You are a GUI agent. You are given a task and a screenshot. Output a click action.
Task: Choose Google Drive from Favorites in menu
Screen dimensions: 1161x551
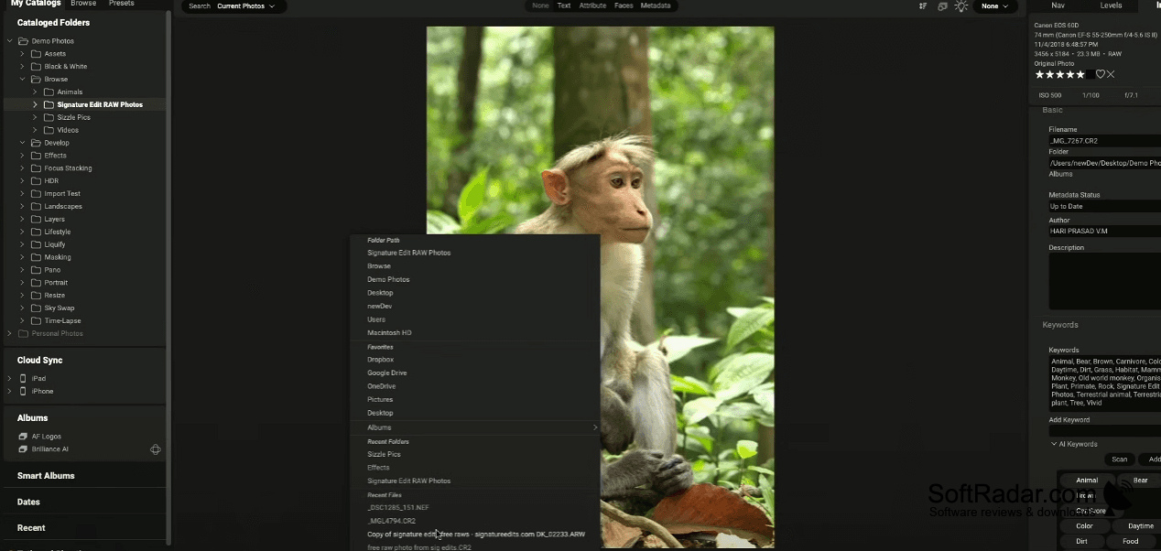click(387, 373)
